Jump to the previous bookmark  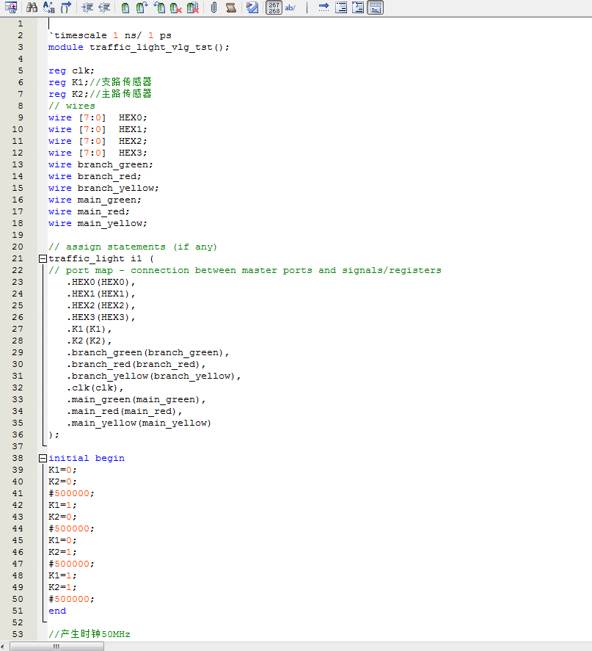coord(159,7)
